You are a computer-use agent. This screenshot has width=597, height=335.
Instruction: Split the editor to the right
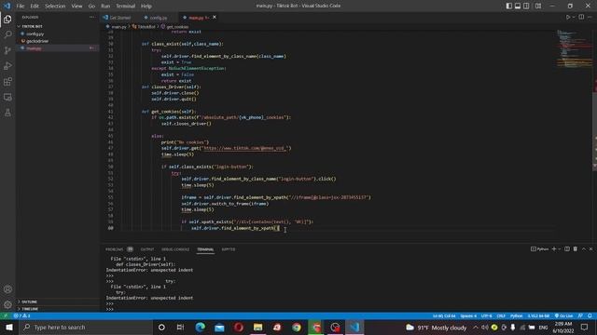(581, 17)
